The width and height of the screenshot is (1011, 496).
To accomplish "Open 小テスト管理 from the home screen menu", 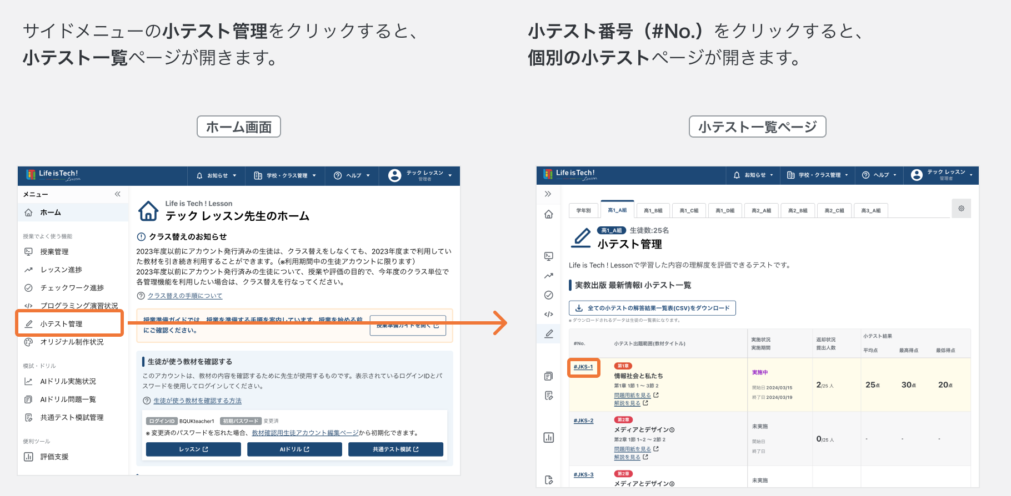I will tap(70, 323).
